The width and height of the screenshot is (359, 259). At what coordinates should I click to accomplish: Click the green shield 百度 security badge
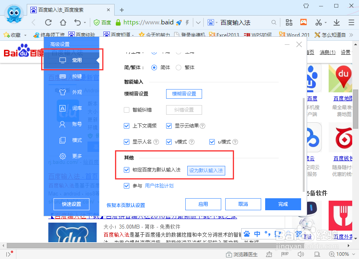[102, 22]
